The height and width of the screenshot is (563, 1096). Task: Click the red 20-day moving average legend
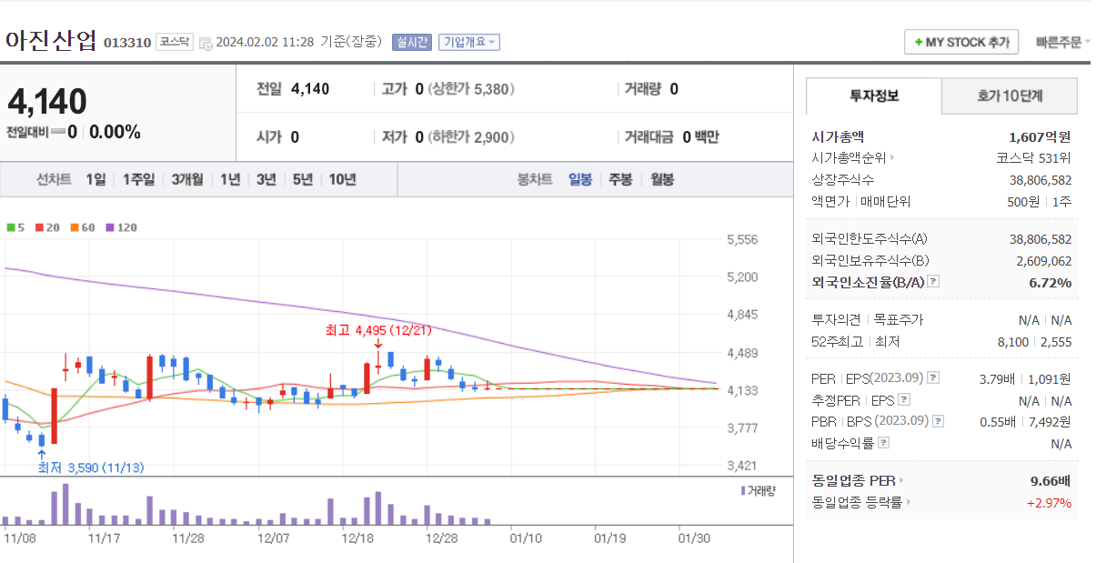click(47, 227)
